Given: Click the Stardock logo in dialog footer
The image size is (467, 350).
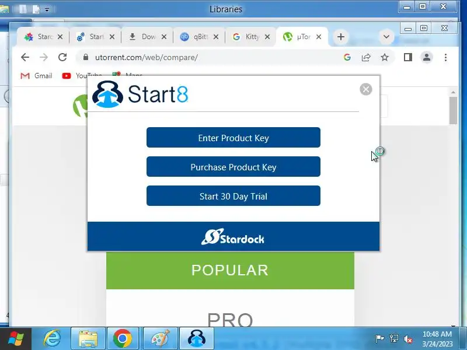Looking at the screenshot, I should [233, 237].
